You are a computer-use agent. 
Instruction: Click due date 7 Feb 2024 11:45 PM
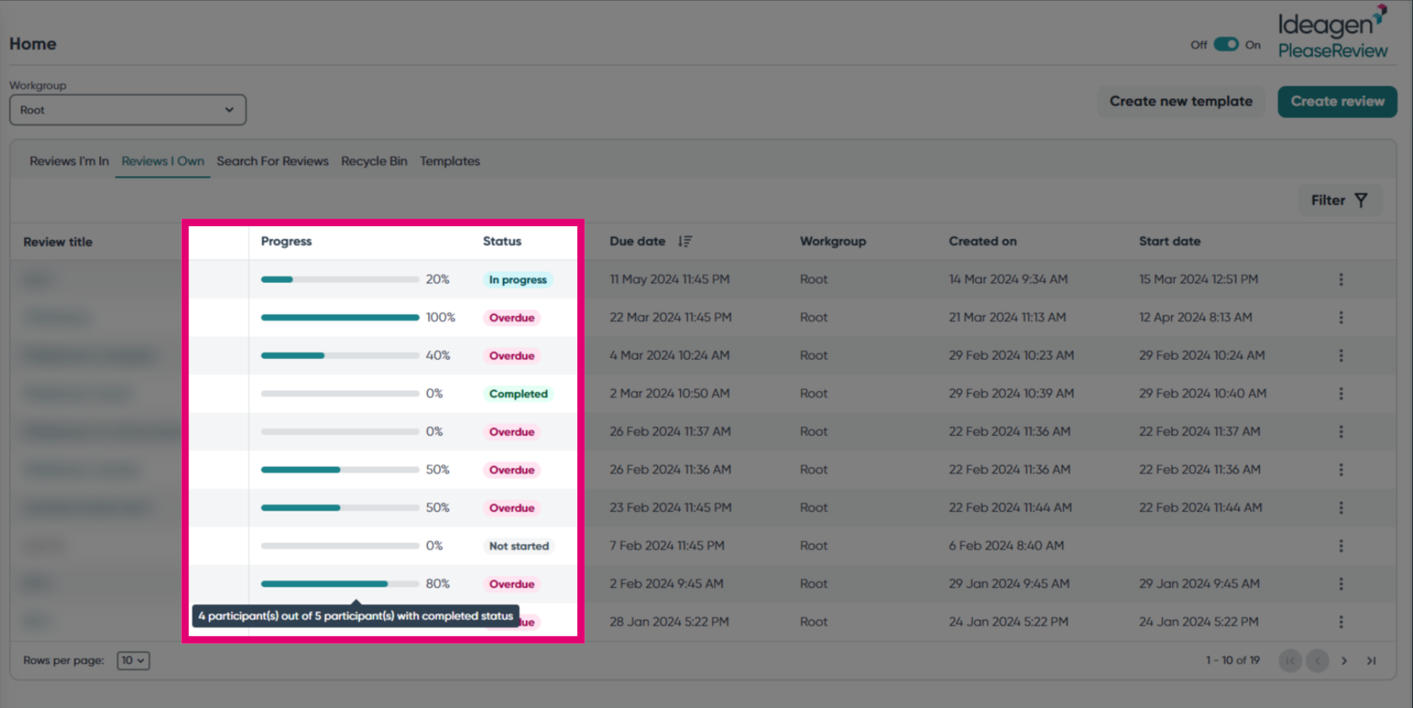tap(667, 546)
